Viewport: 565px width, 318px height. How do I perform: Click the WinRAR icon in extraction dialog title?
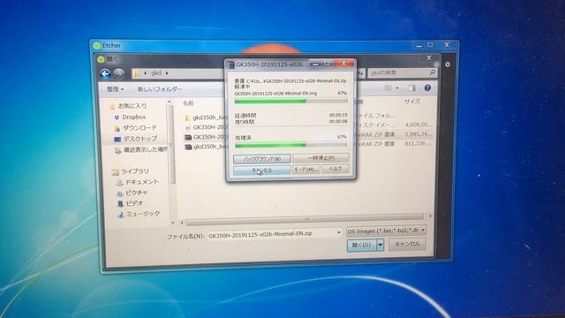[230, 64]
